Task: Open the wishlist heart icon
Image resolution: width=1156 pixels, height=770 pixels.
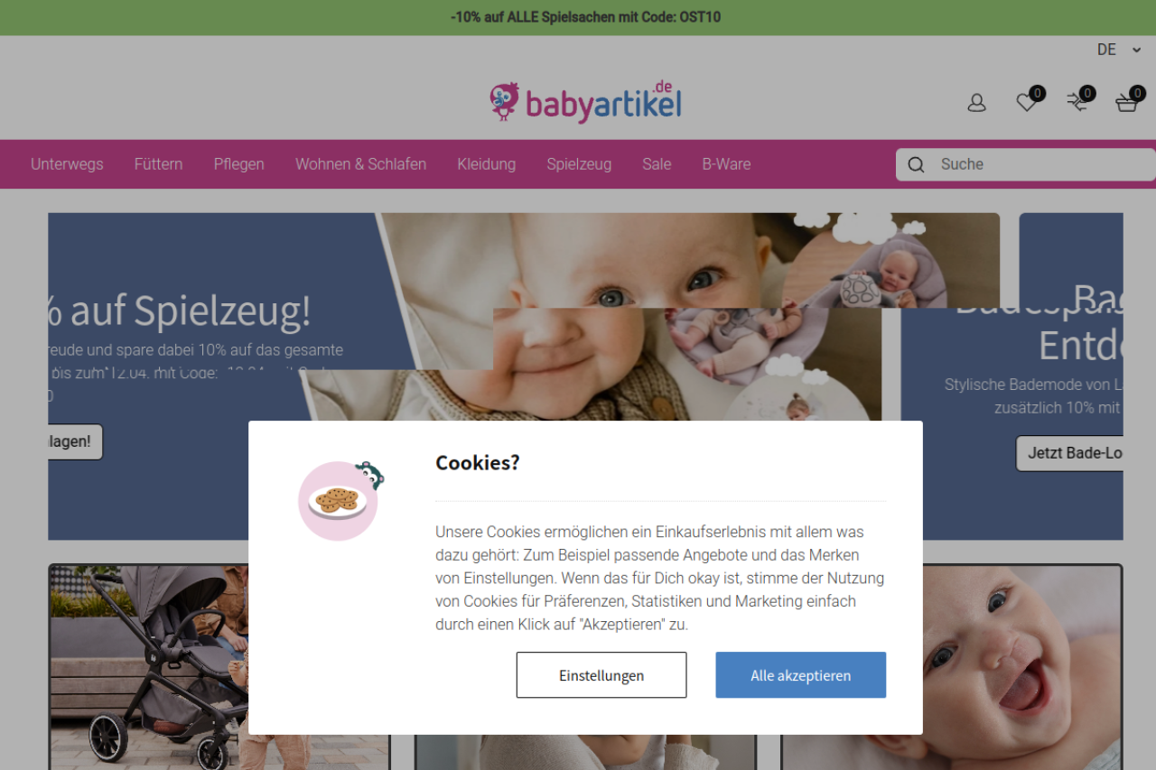Action: [1027, 102]
